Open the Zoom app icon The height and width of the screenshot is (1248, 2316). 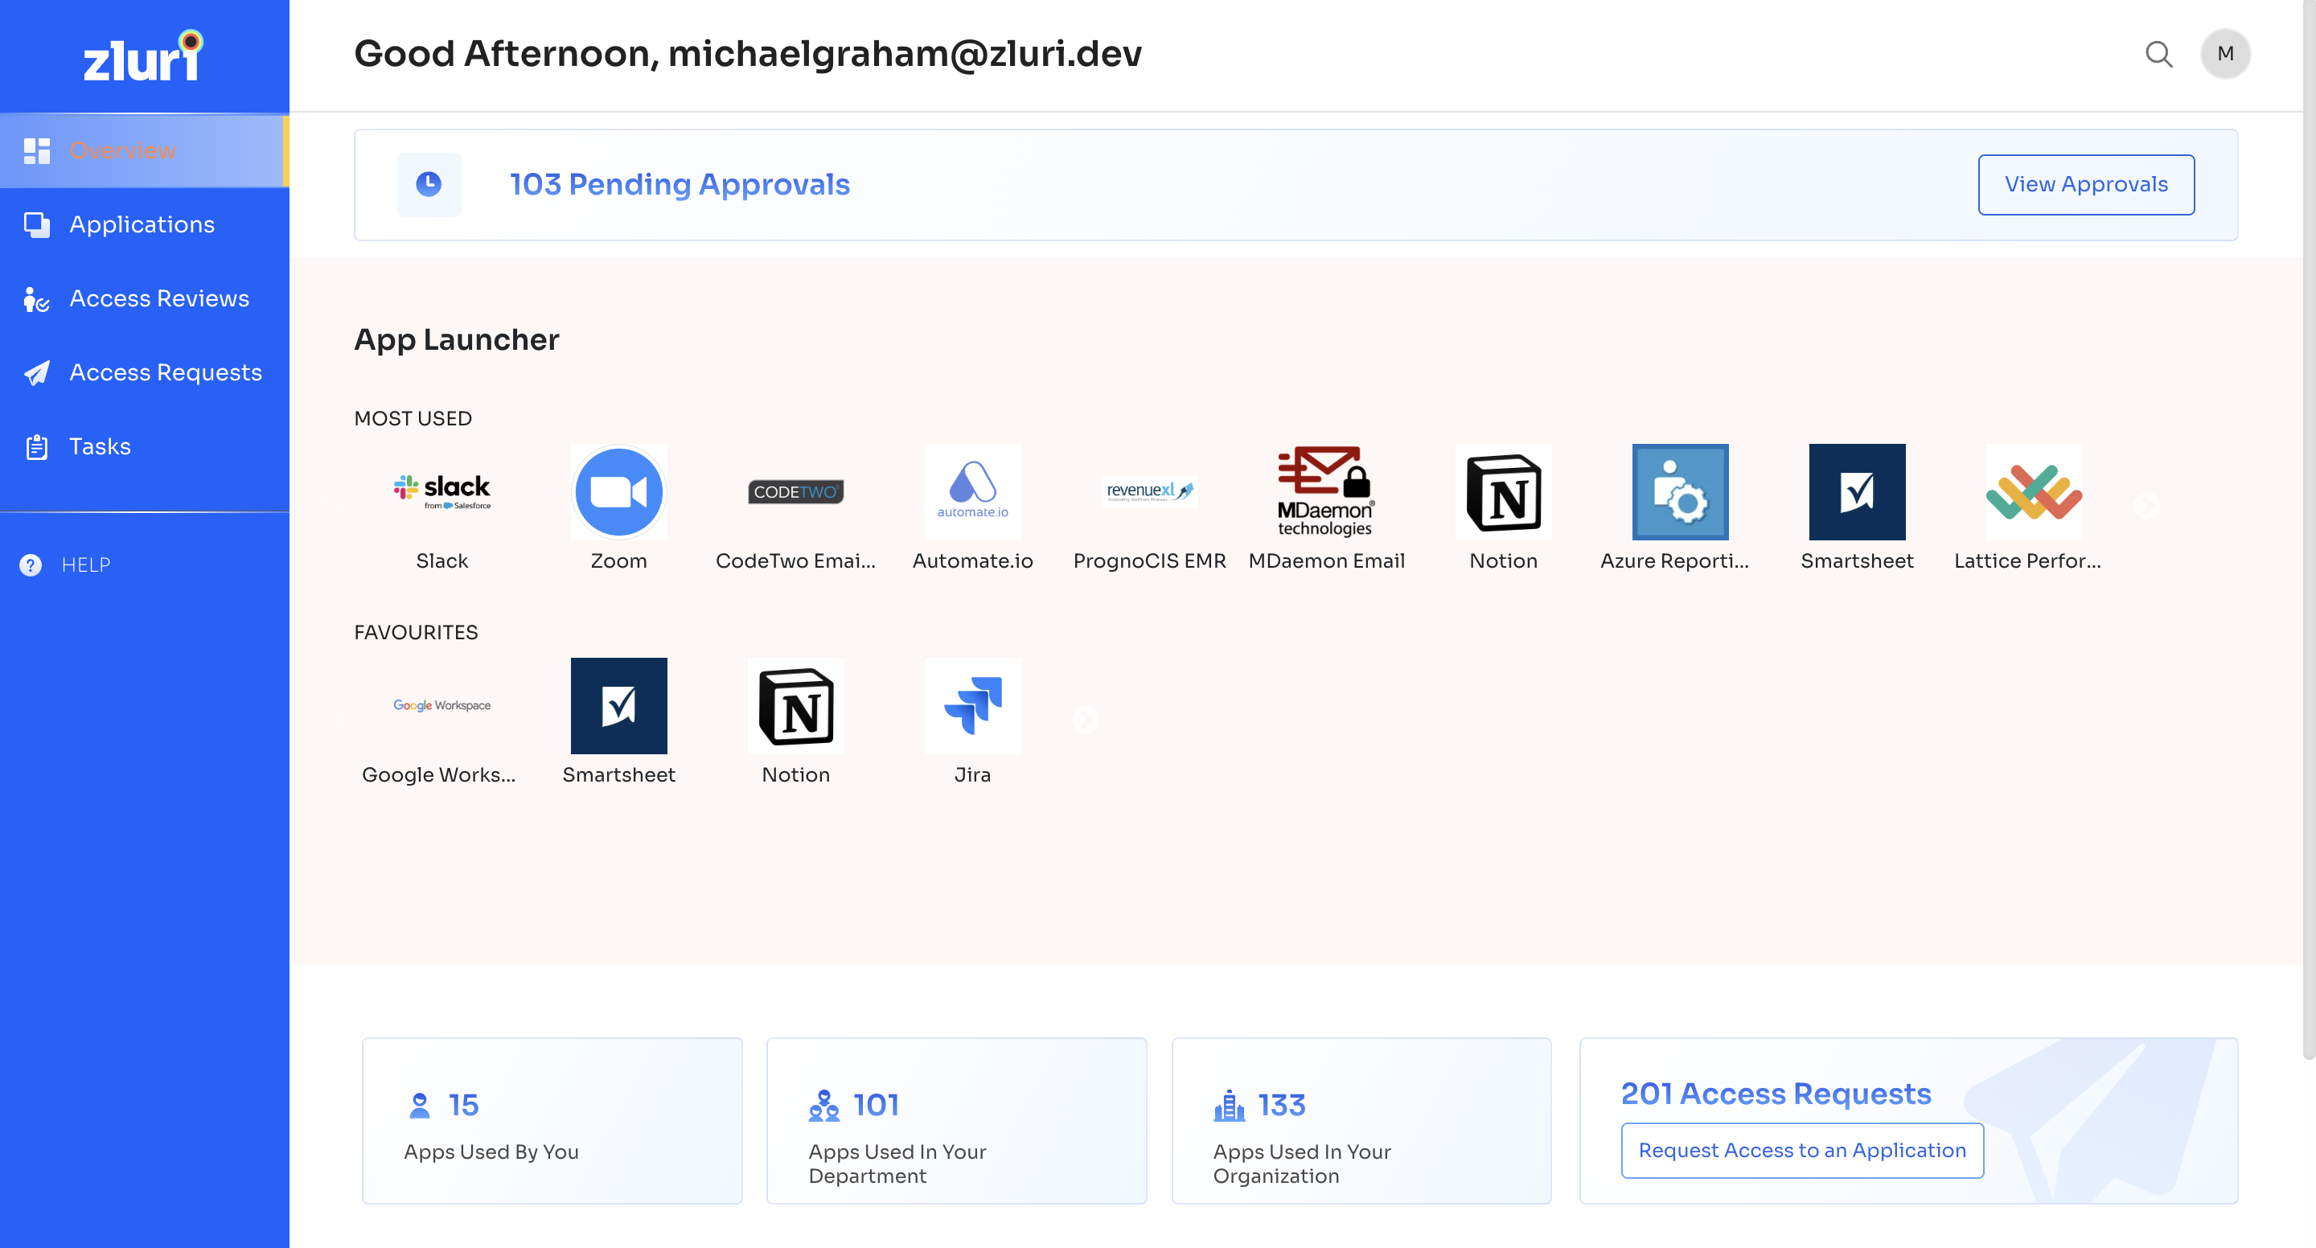[x=618, y=492]
